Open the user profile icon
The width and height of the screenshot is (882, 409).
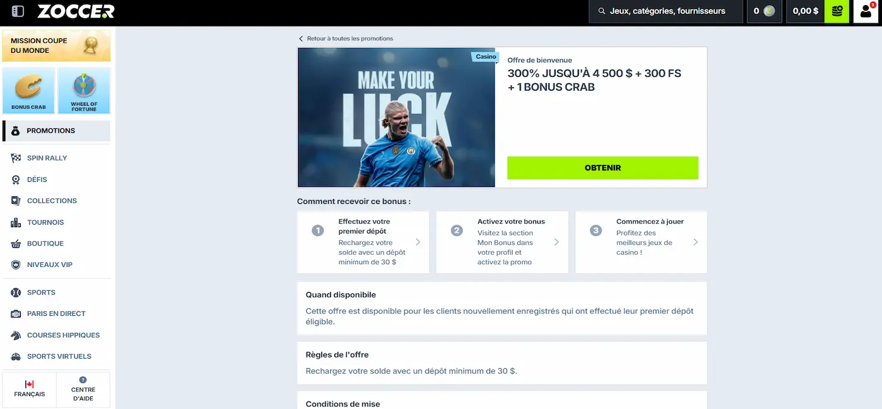click(866, 11)
